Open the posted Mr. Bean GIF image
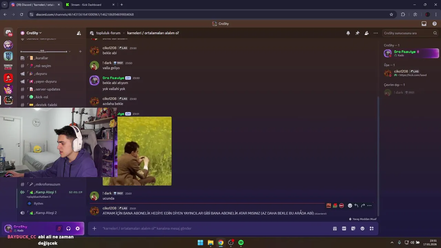Screen dimensions: 441x248 point(144,151)
